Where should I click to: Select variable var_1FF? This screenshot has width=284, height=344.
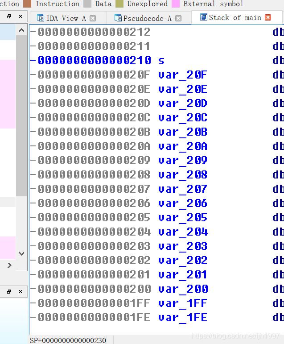[x=182, y=303]
